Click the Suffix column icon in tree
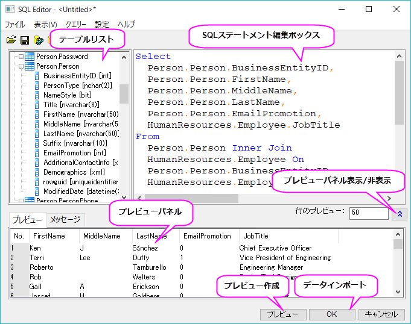The width and height of the screenshot is (411, 324). click(x=37, y=143)
